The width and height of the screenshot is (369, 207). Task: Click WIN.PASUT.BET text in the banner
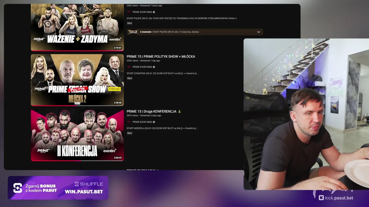tap(84, 192)
